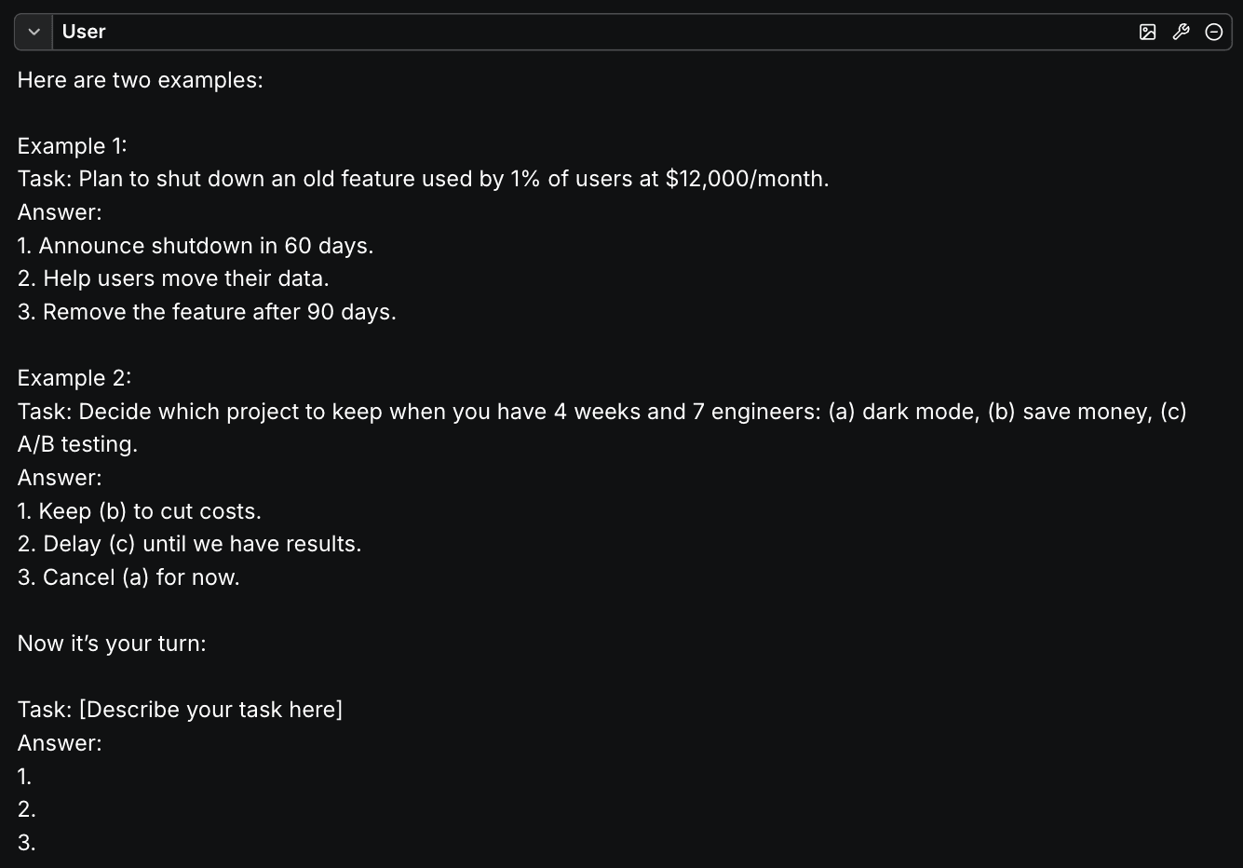The height and width of the screenshot is (868, 1243).
Task: Click the line 'Announce shutdown in 60 days.'
Action: point(196,246)
